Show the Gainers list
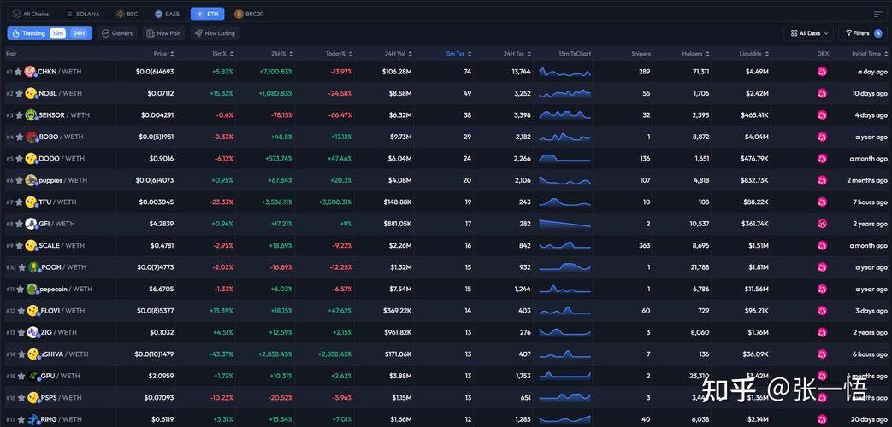This screenshot has width=892, height=427. 117,33
